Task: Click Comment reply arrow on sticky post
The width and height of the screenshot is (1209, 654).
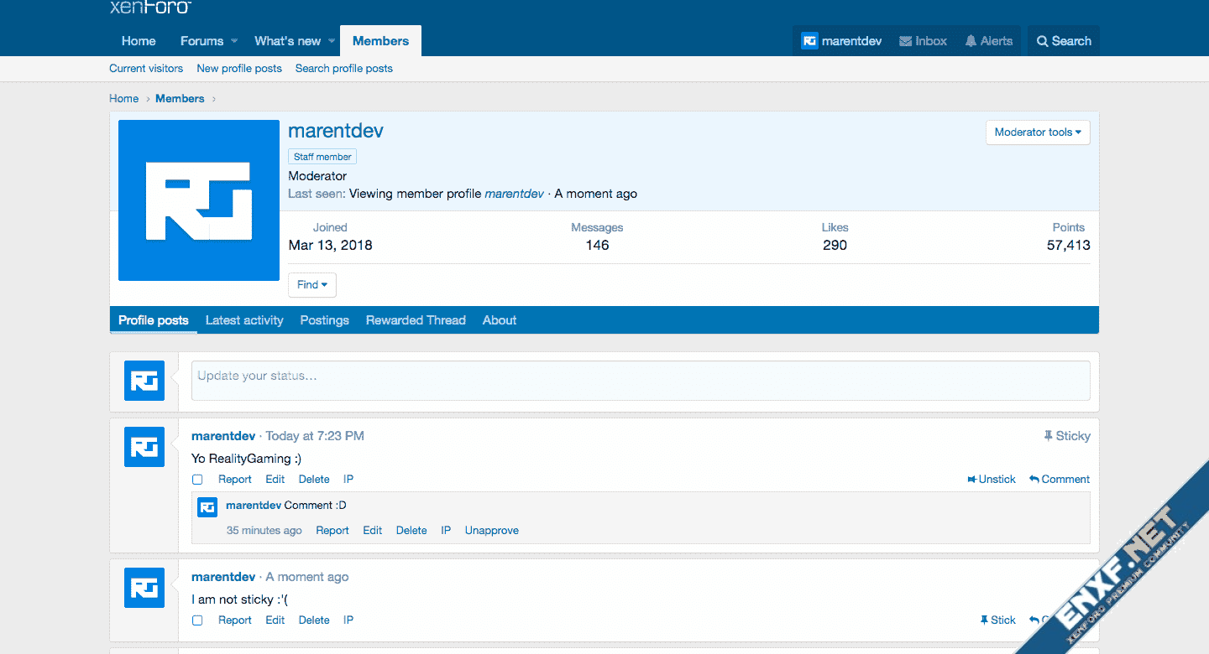Action: coord(1034,480)
